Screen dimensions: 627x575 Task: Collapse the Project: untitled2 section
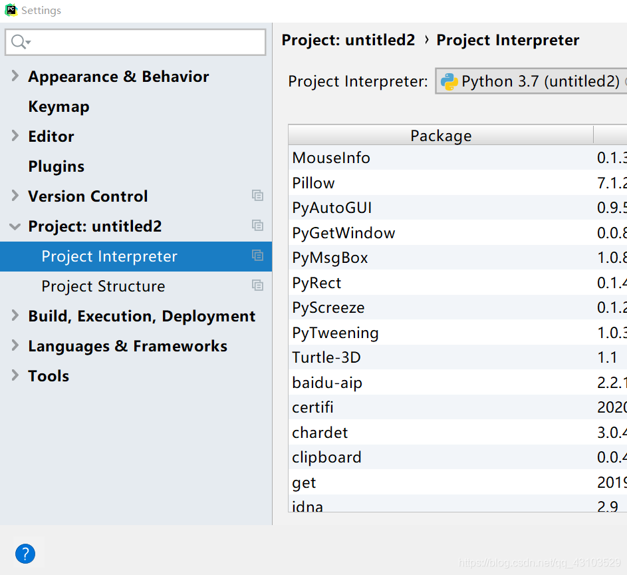(x=15, y=226)
